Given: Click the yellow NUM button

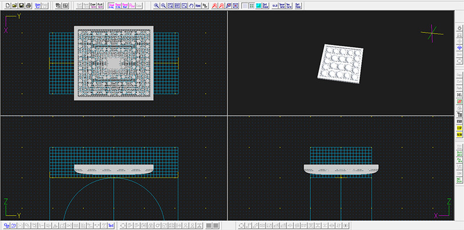Looking at the screenshot, I should point(459,135).
